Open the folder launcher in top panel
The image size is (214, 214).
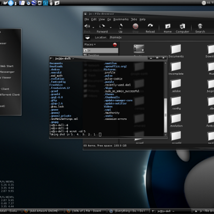pos(57,3)
